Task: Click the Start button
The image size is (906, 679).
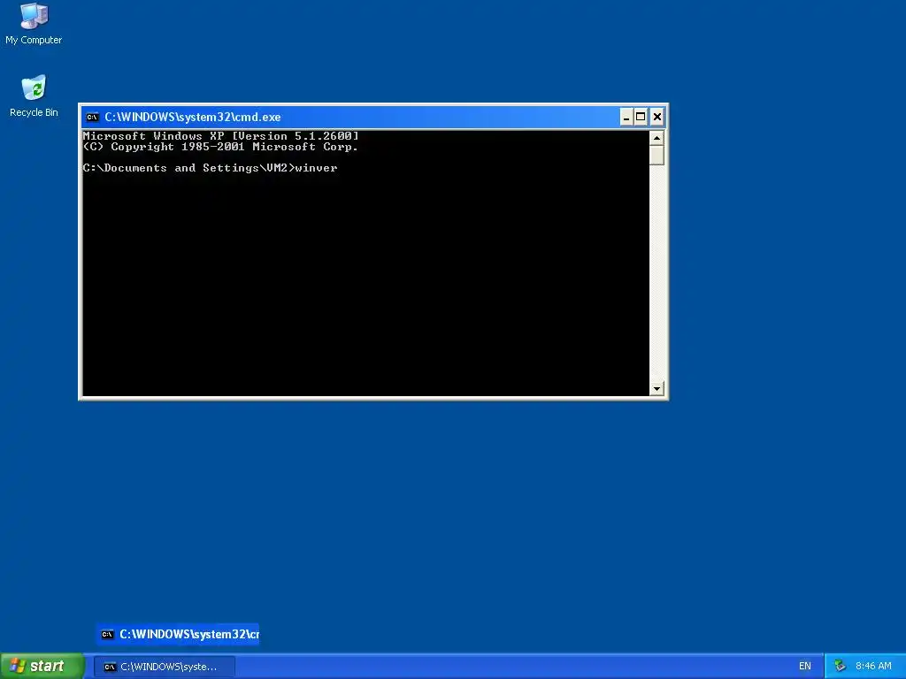Action: (x=42, y=667)
